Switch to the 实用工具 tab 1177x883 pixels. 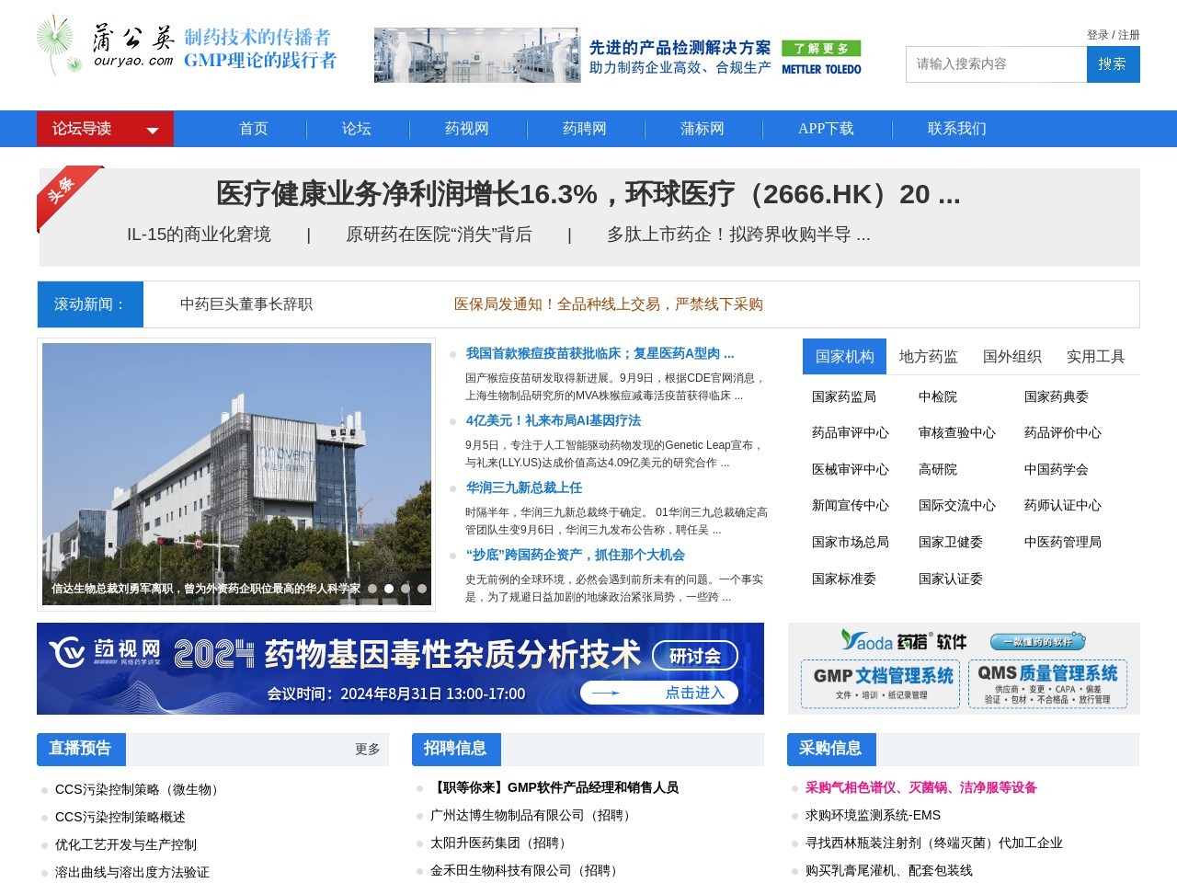pyautogui.click(x=1098, y=357)
